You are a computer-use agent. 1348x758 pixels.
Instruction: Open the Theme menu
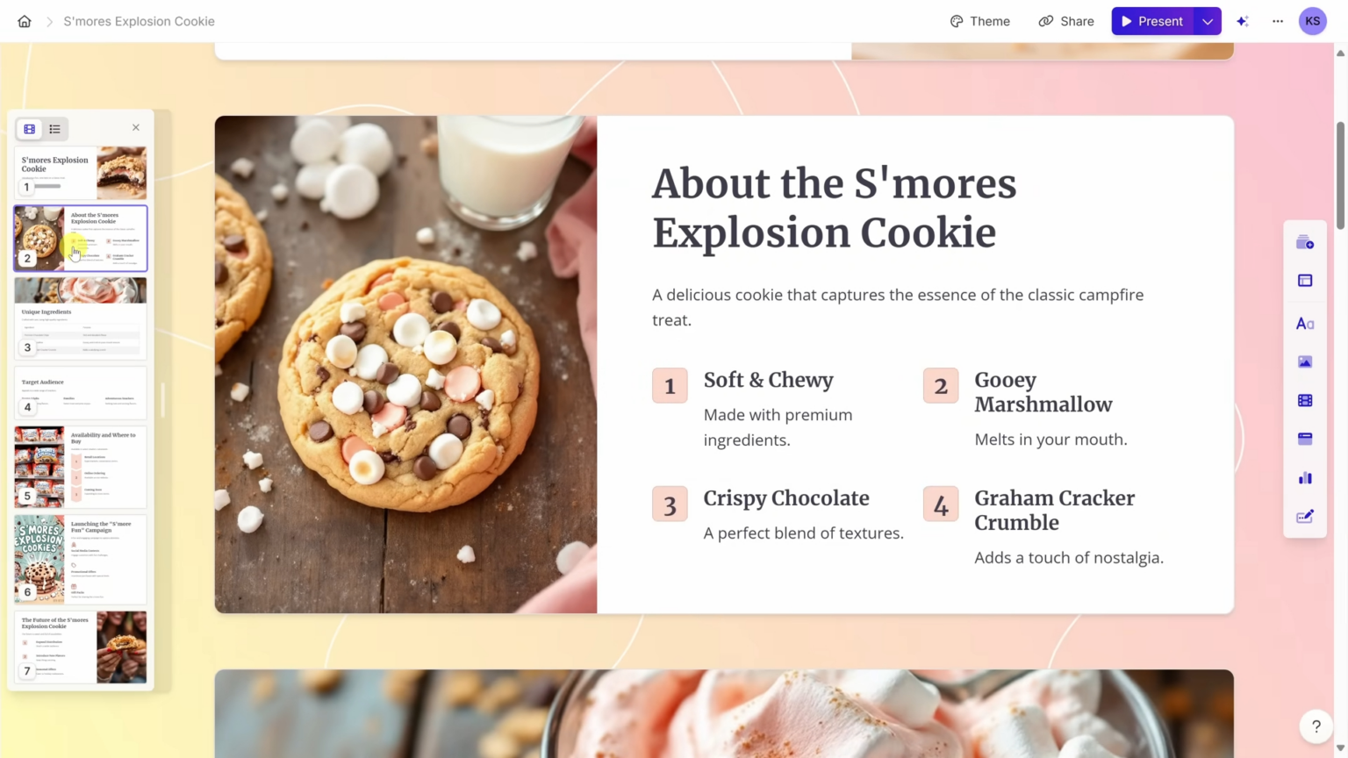click(980, 21)
